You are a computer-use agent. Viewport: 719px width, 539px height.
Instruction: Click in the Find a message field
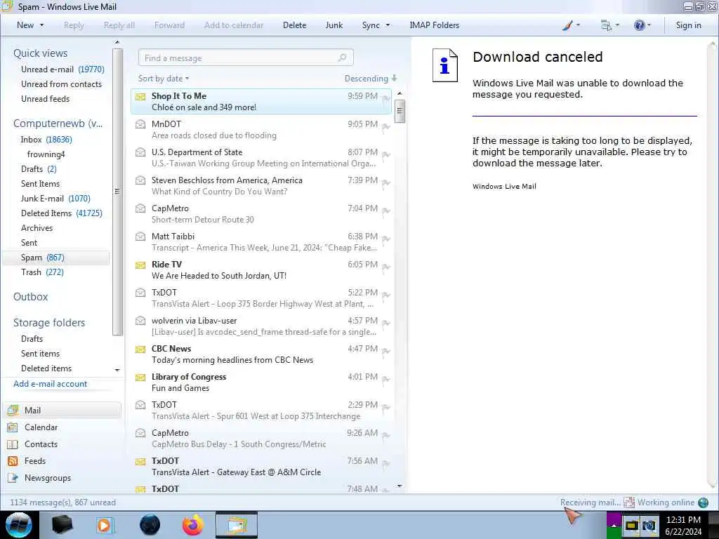pos(246,58)
